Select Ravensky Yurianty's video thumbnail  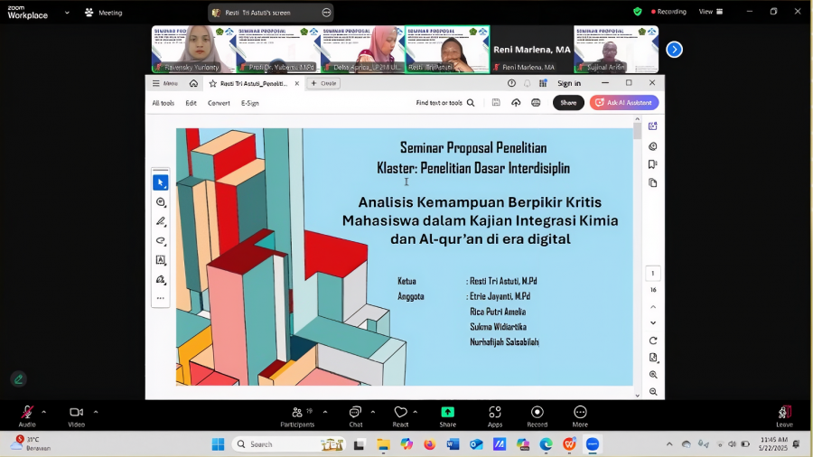193,50
